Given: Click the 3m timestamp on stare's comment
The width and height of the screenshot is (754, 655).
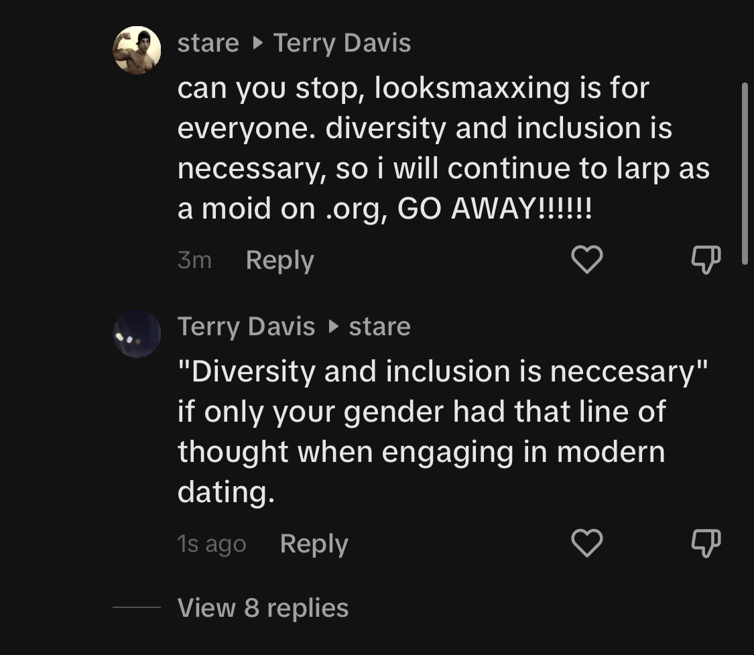Looking at the screenshot, I should coord(194,260).
